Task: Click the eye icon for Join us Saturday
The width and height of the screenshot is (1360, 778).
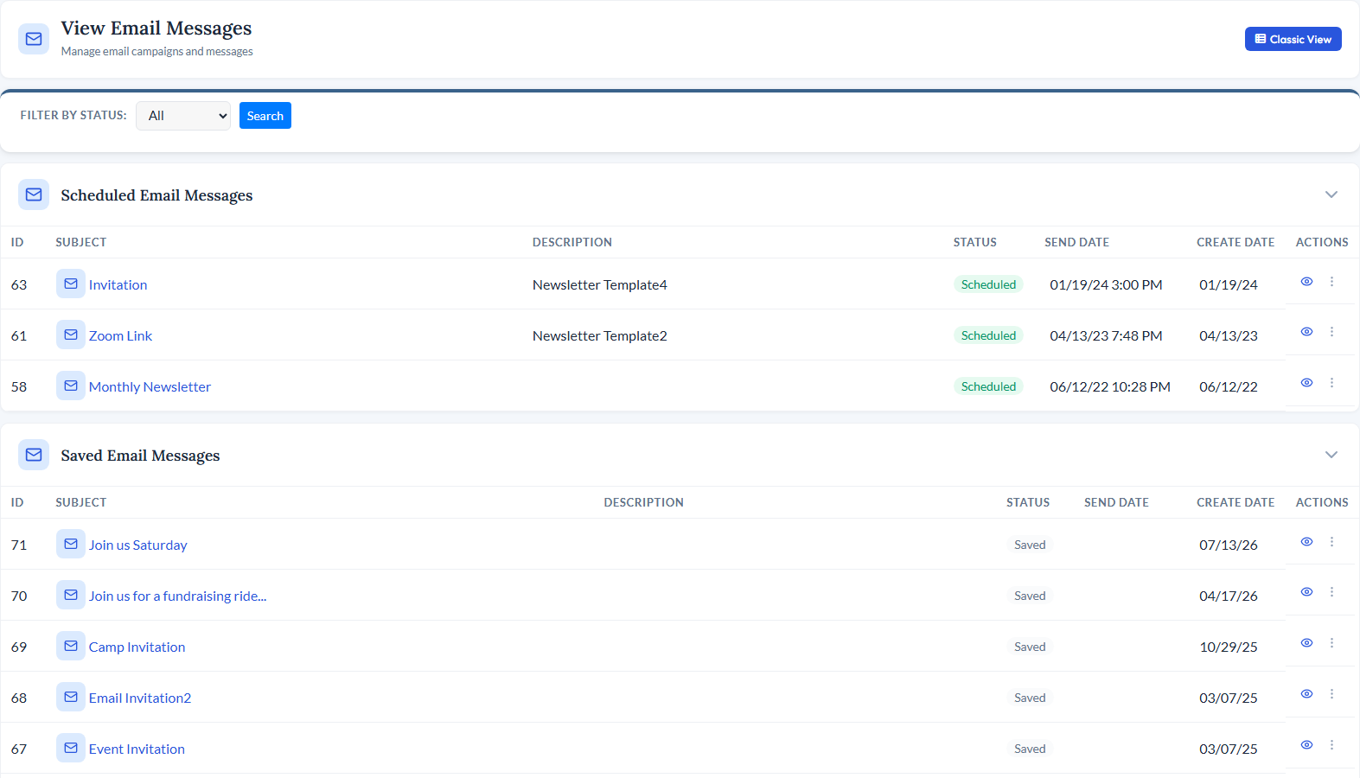Action: click(x=1306, y=542)
